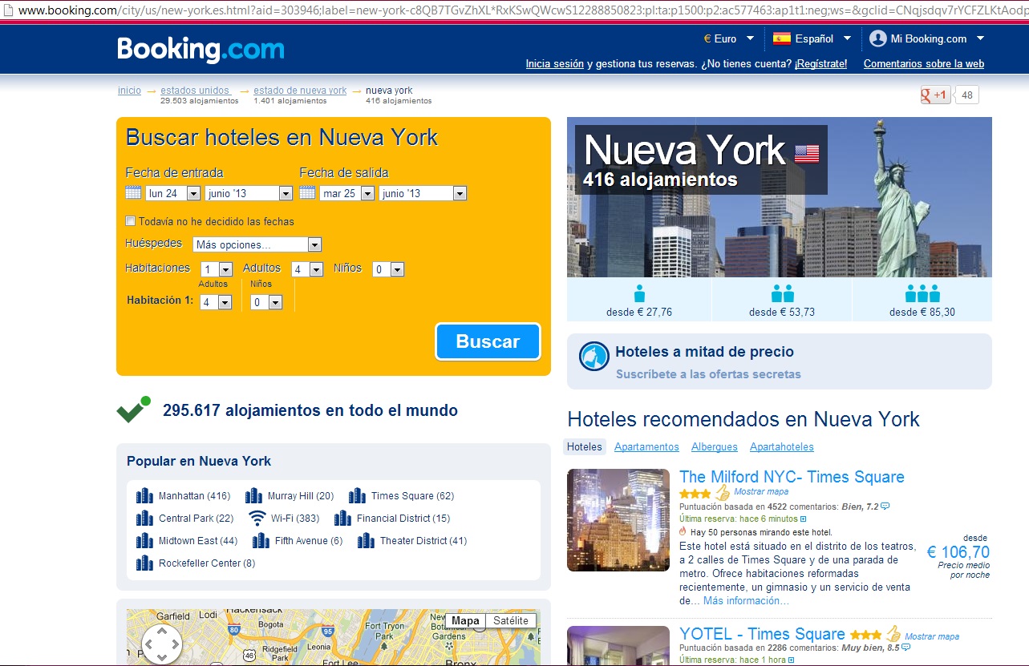Click the Rockefeller Center building icon
Screen dimensions: 1029x666
(144, 563)
